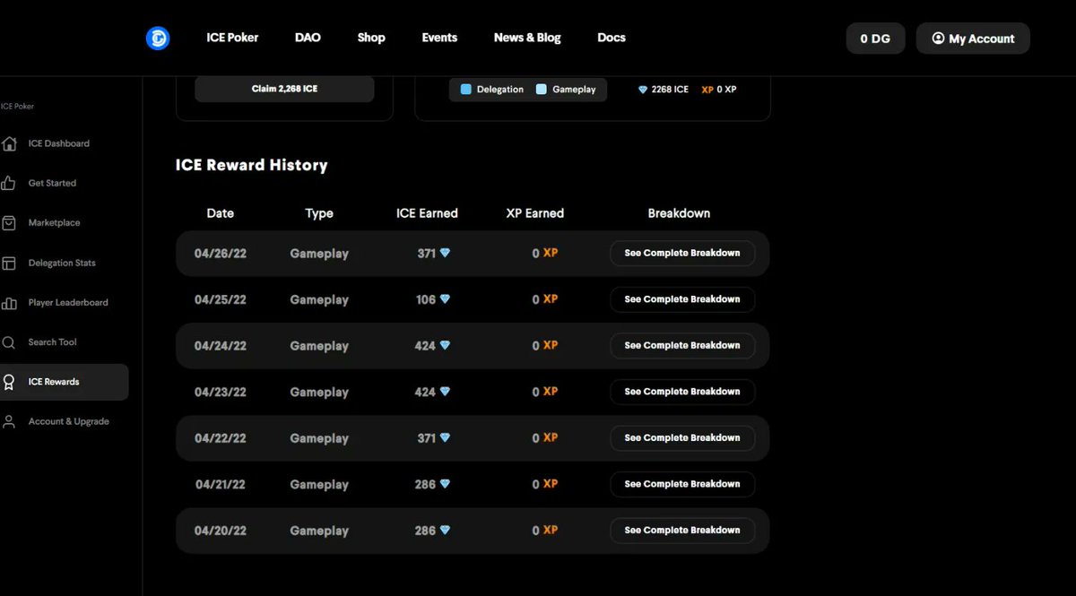Select the Search Tool magnifier icon
The height and width of the screenshot is (596, 1076).
tap(11, 342)
